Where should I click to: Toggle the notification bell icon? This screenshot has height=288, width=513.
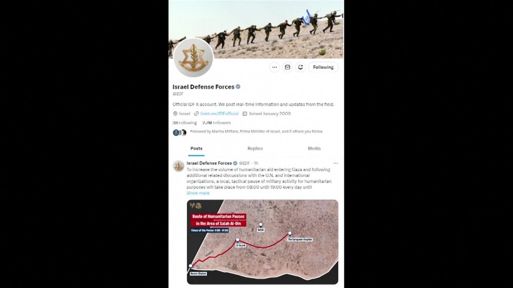click(x=300, y=67)
